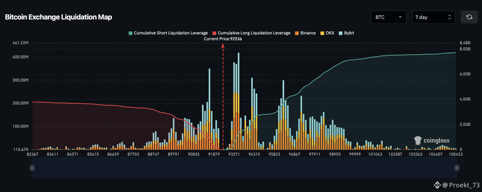
Task: Expand the BTC dropdown arrow
Action: 400,17
